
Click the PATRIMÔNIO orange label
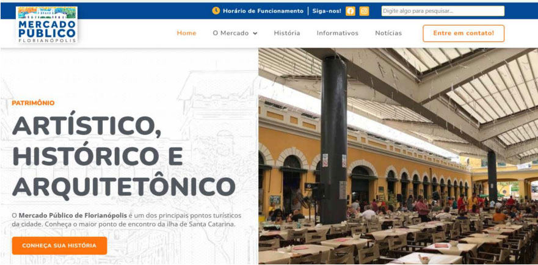coord(34,103)
